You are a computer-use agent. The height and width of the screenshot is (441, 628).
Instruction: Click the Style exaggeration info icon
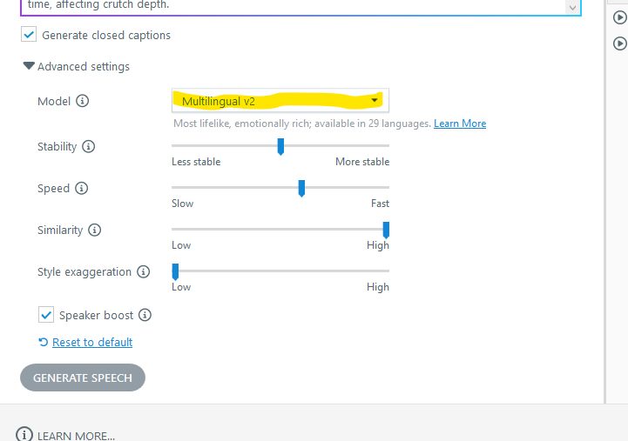pyautogui.click(x=144, y=272)
